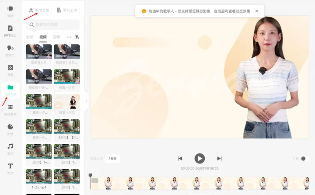Open the 音乐 music panel
This screenshot has width=315, height=195.
click(x=10, y=149)
